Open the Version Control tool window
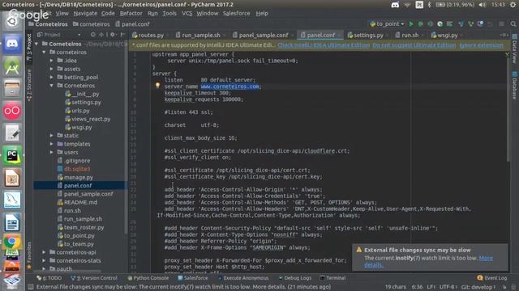 click(94, 278)
